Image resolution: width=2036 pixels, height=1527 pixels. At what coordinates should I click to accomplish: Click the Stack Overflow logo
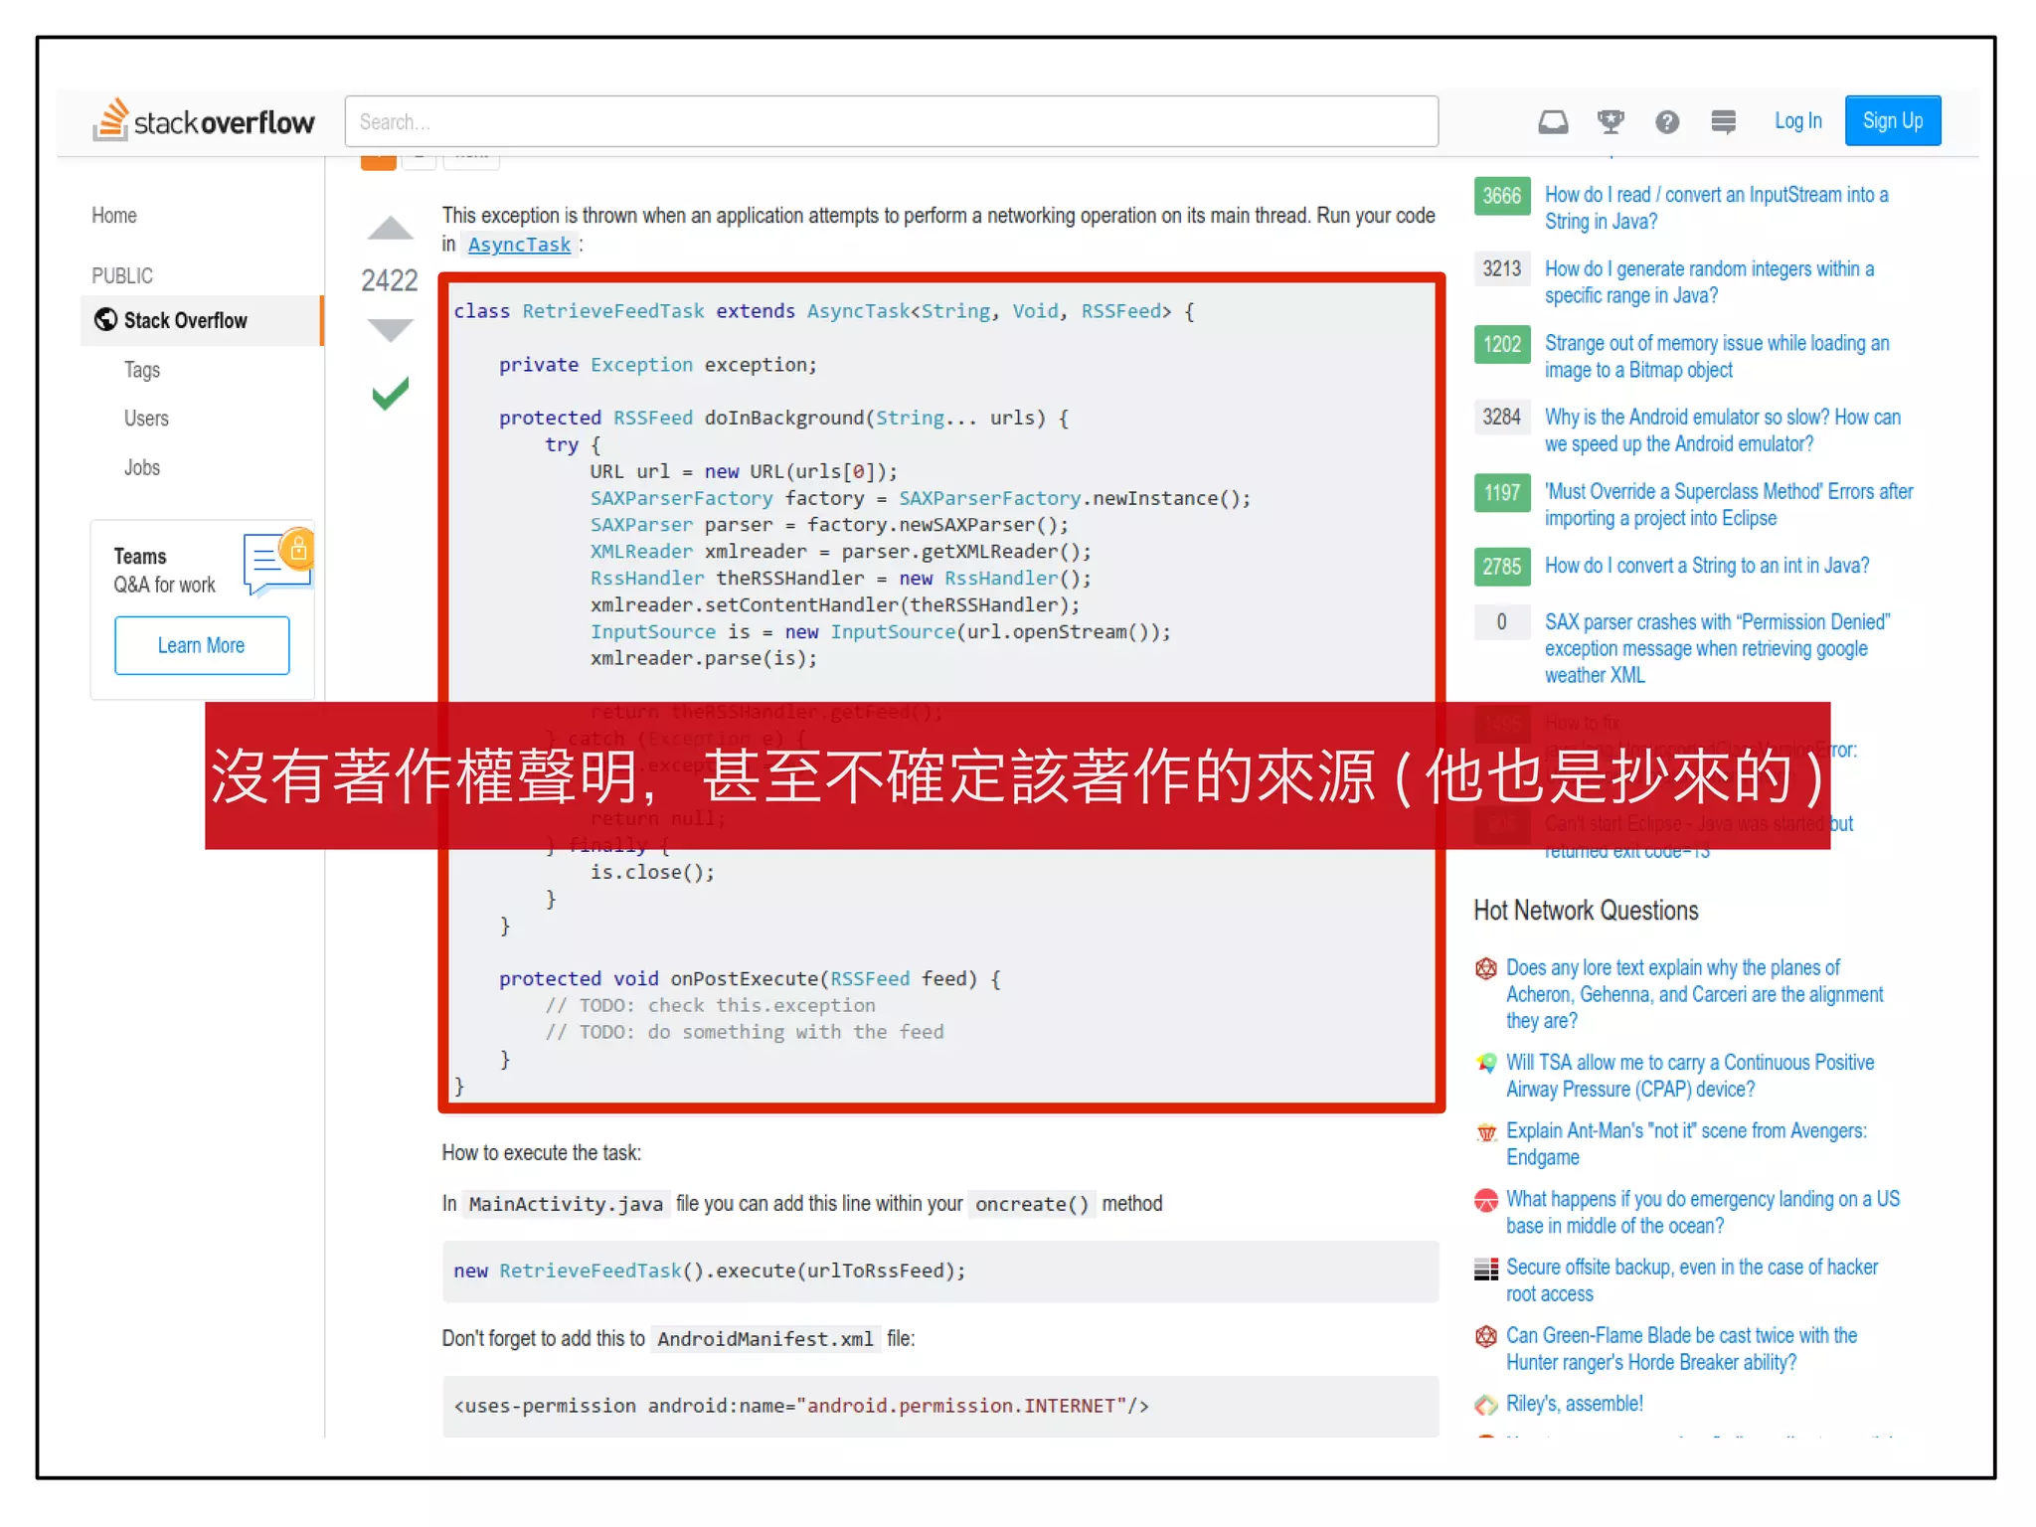point(204,121)
